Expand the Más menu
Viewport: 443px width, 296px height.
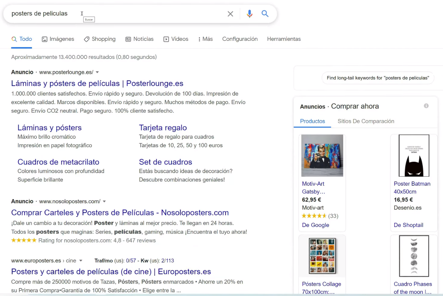click(x=205, y=39)
